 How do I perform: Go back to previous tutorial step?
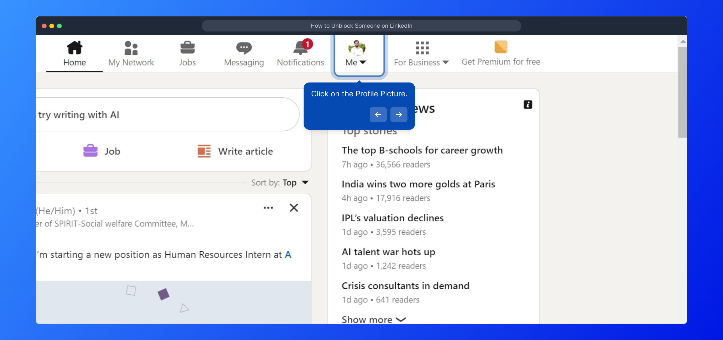tap(378, 115)
